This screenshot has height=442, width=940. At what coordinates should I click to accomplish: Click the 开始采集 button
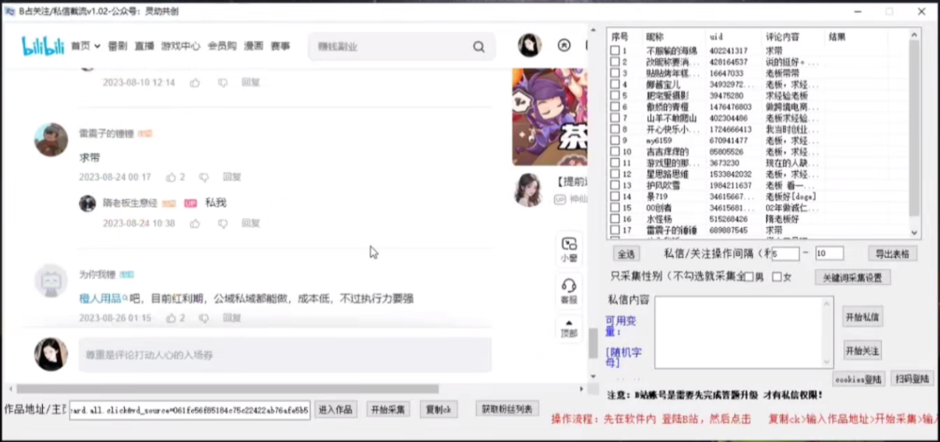coord(388,409)
